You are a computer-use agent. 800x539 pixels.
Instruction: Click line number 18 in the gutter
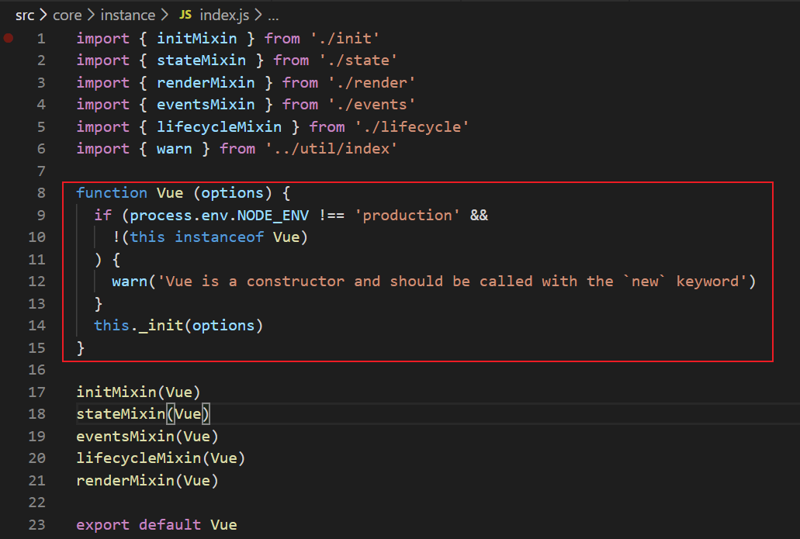pyautogui.click(x=36, y=414)
